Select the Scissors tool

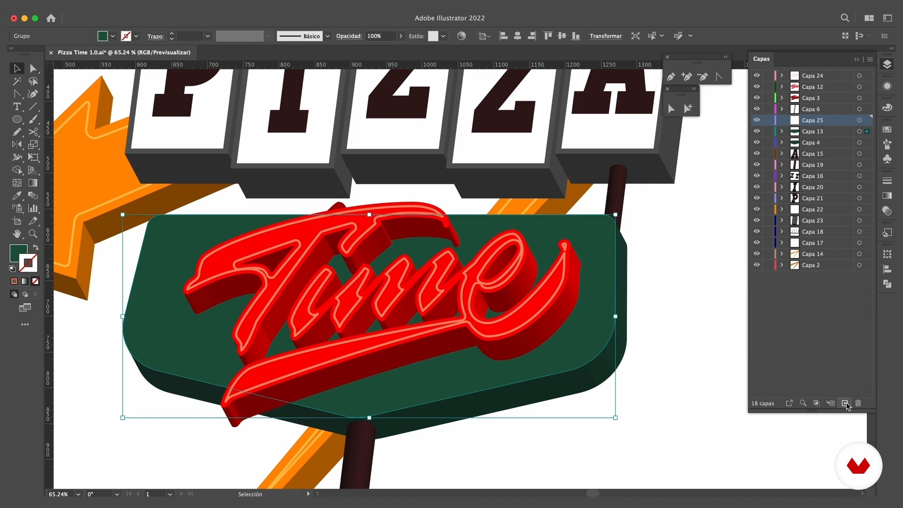[x=33, y=132]
